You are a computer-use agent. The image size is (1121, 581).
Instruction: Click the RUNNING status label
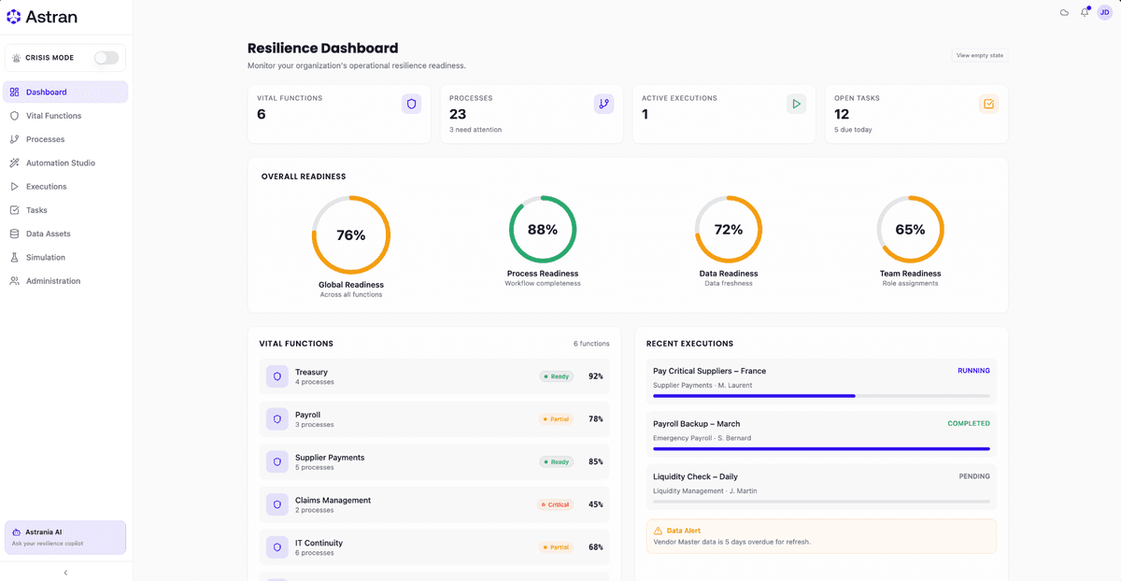coord(973,371)
